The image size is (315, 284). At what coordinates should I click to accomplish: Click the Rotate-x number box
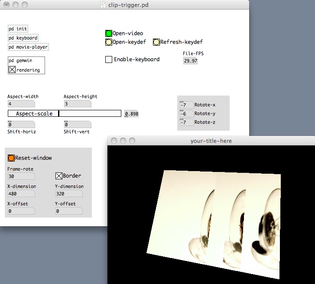[x=186, y=105]
